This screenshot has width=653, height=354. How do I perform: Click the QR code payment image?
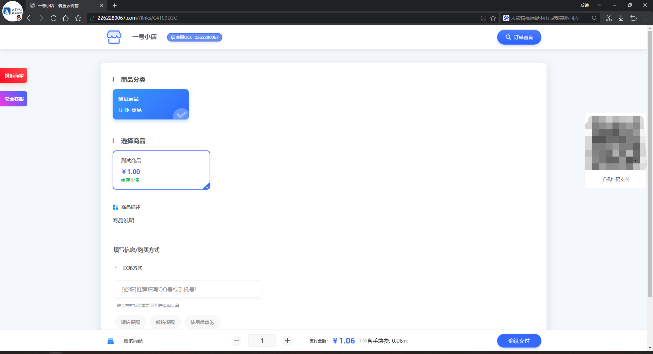pyautogui.click(x=616, y=143)
